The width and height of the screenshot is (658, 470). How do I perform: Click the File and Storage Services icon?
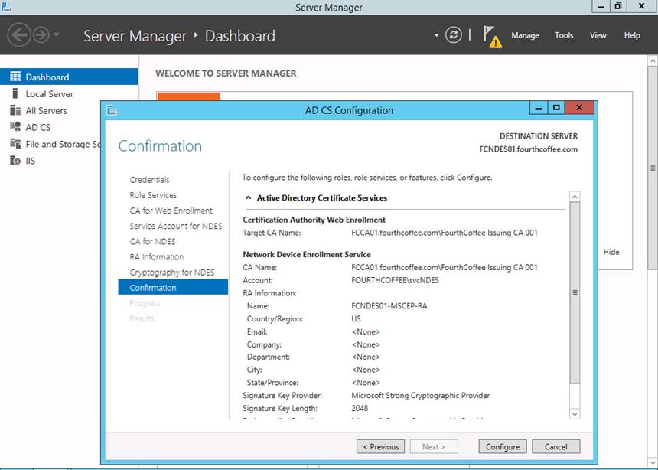pyautogui.click(x=15, y=144)
